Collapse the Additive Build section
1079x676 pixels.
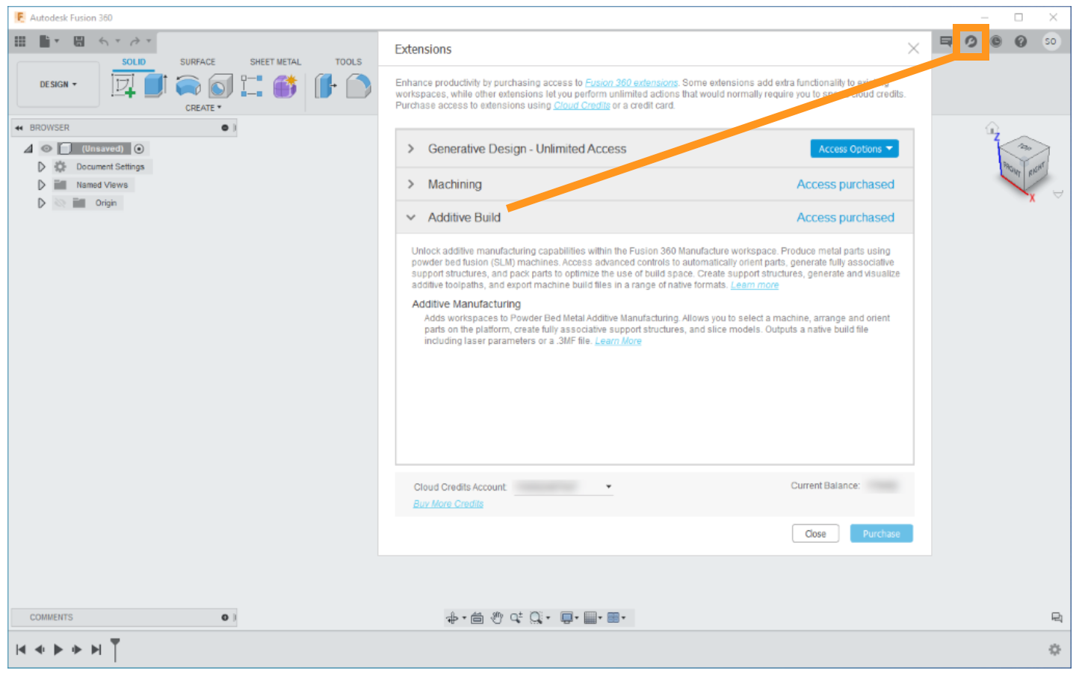(411, 218)
